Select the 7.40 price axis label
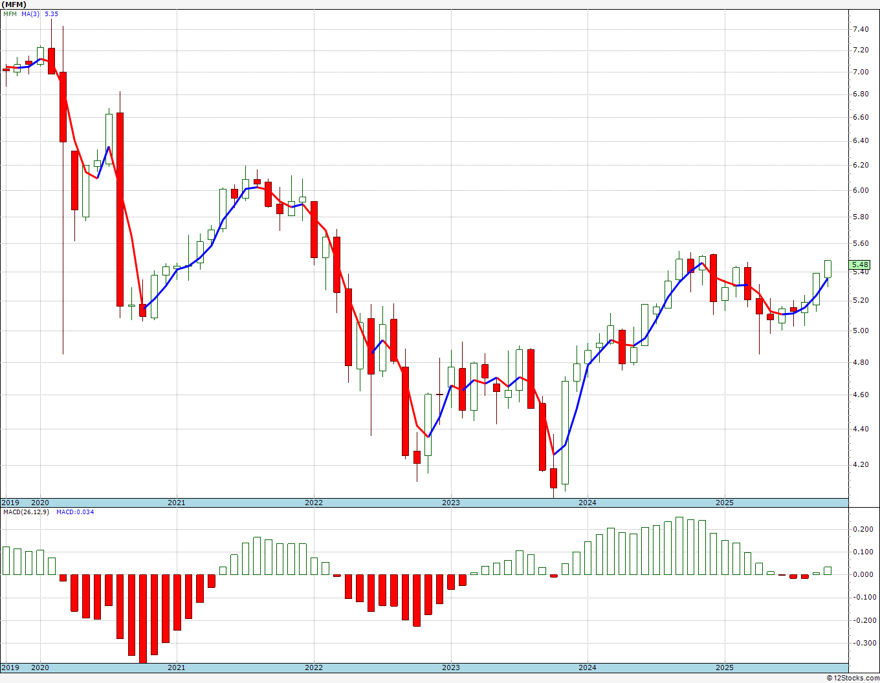 coord(861,29)
